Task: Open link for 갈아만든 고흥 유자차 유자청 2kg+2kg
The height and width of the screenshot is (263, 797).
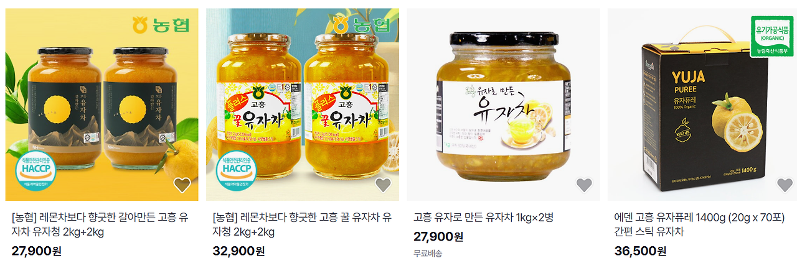Action: (x=101, y=225)
